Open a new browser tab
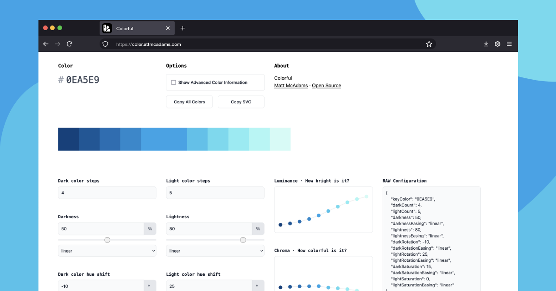The height and width of the screenshot is (291, 556). [183, 28]
